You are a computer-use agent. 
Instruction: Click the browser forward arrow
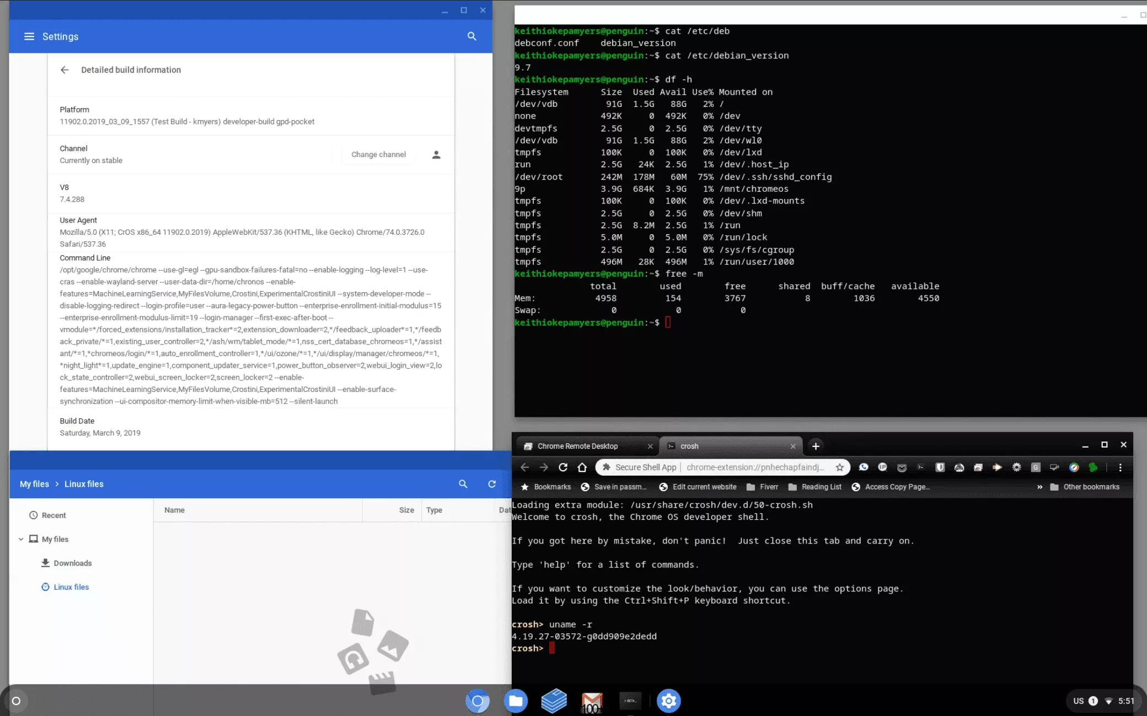tap(544, 467)
